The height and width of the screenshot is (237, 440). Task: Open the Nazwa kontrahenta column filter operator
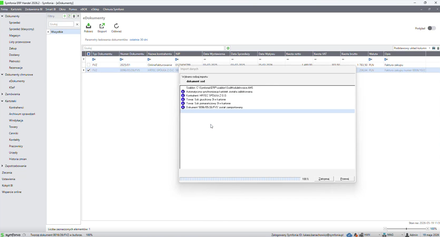pos(149,59)
